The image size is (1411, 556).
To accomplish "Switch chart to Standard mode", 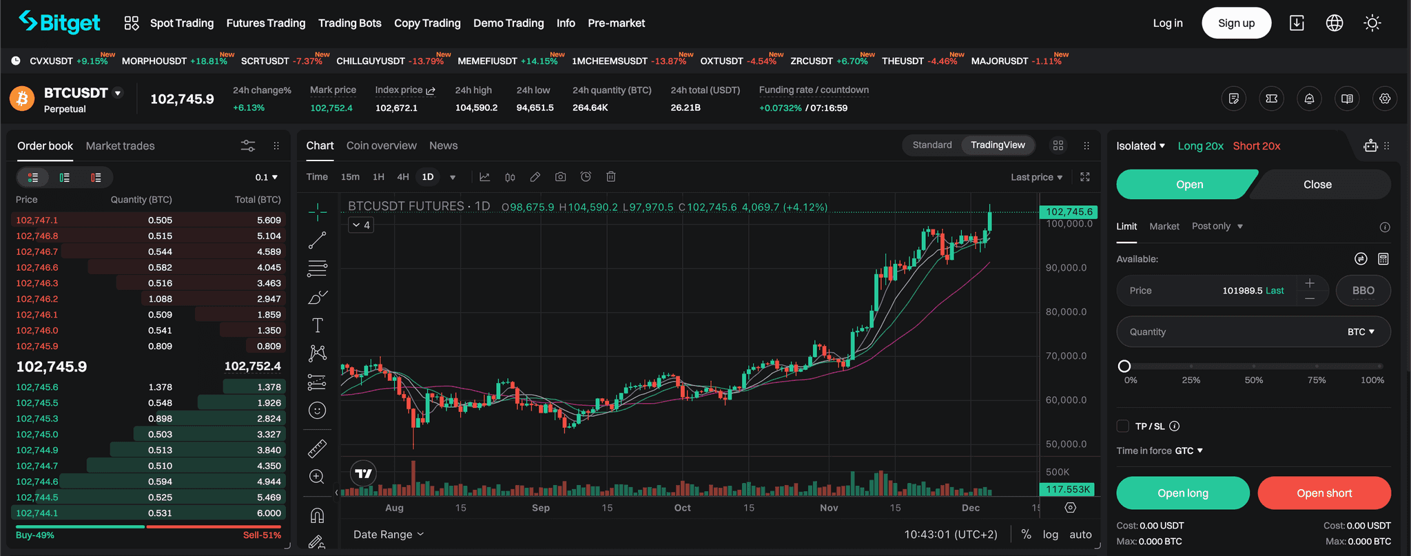I will click(932, 145).
